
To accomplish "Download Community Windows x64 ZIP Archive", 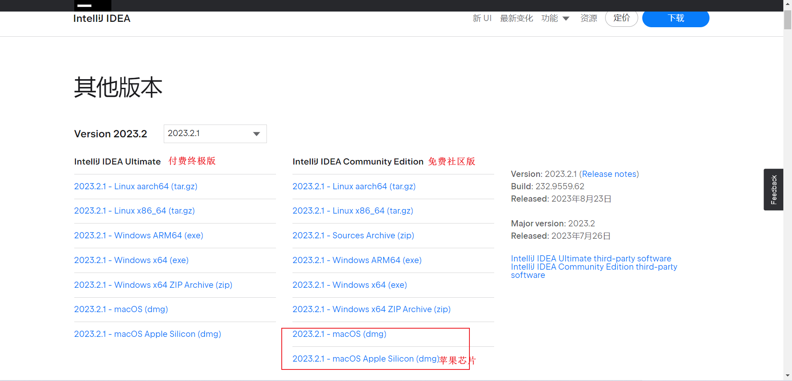I will [x=371, y=309].
